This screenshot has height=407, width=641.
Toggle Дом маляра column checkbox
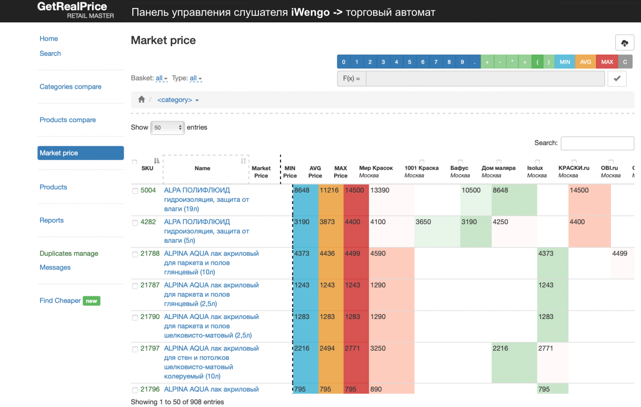click(x=499, y=162)
